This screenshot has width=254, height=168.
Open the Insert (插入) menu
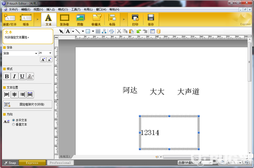pyautogui.click(x=50, y=9)
